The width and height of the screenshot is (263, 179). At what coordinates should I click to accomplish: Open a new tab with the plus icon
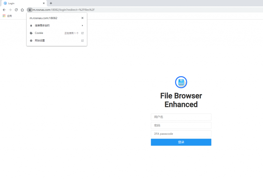point(51,3)
